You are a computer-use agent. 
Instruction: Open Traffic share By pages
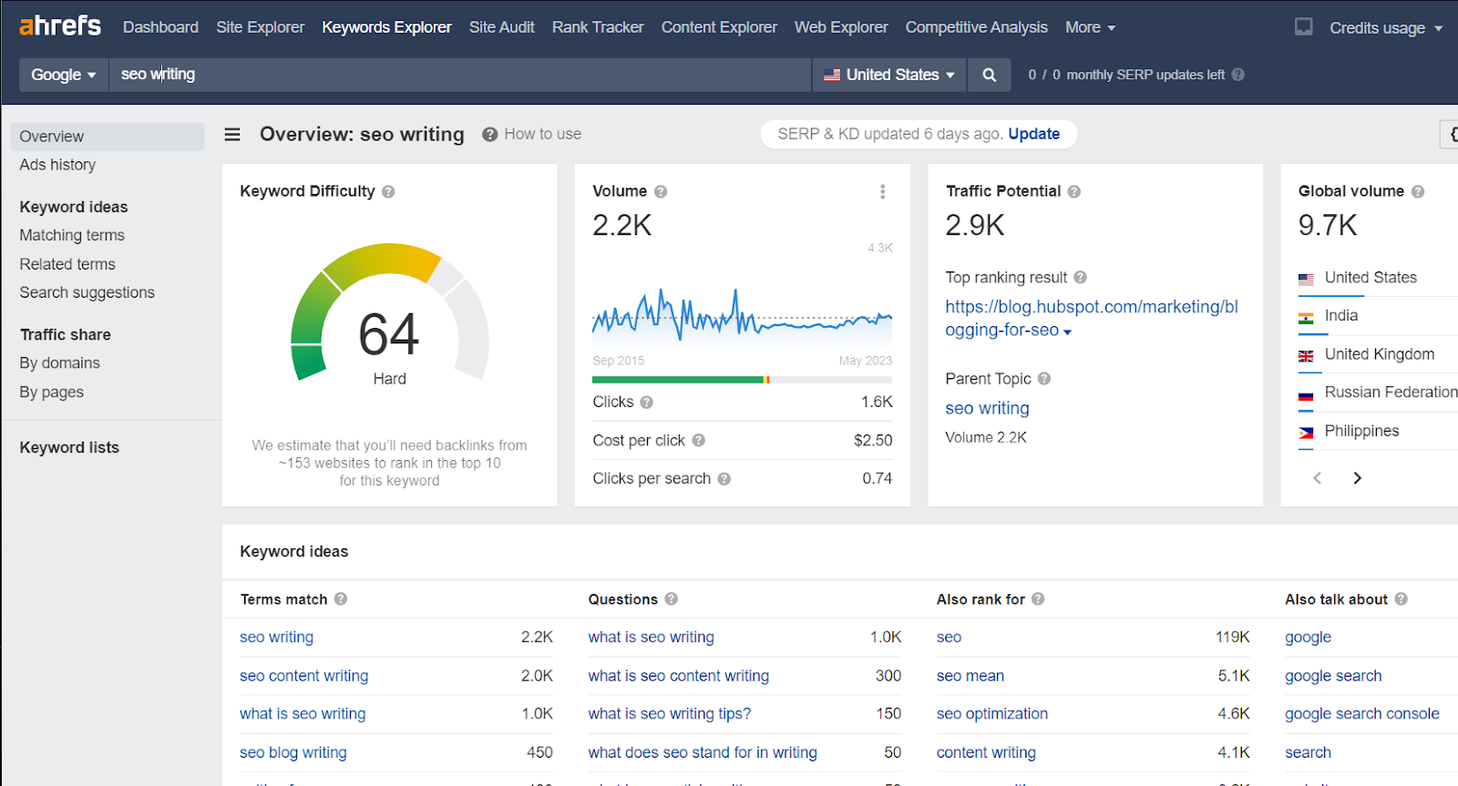[52, 393]
